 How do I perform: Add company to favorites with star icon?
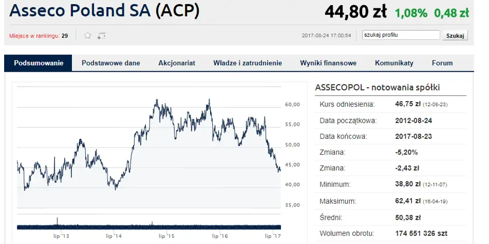point(88,36)
